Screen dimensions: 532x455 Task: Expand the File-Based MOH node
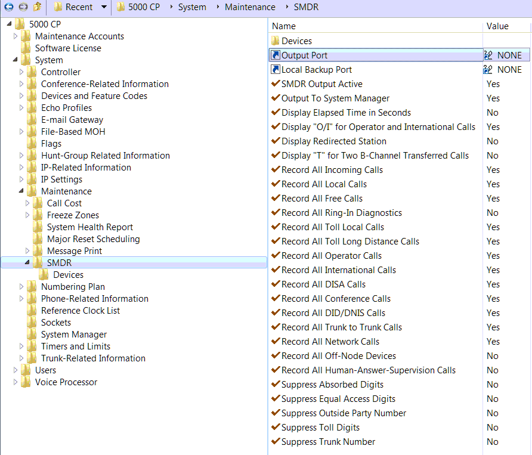(21, 131)
